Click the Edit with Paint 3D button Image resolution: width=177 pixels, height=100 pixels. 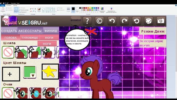pyautogui.click(x=111, y=10)
